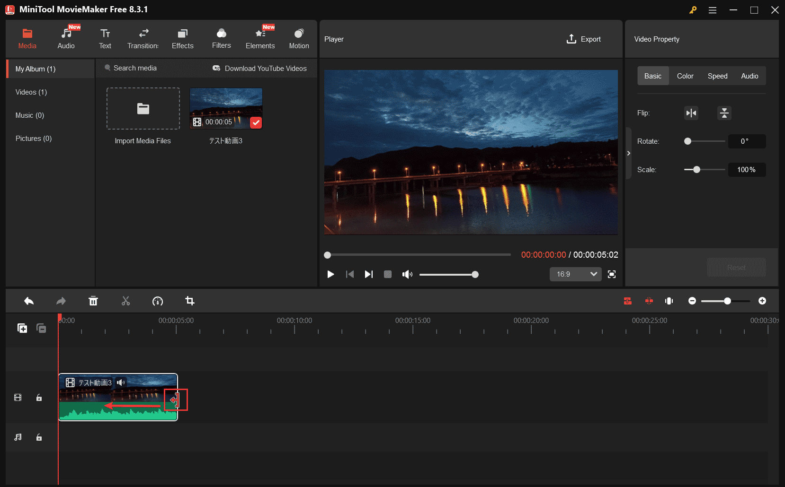Click the checkmark on the テスト動画3 thumbnail
The height and width of the screenshot is (487, 785).
(x=256, y=122)
